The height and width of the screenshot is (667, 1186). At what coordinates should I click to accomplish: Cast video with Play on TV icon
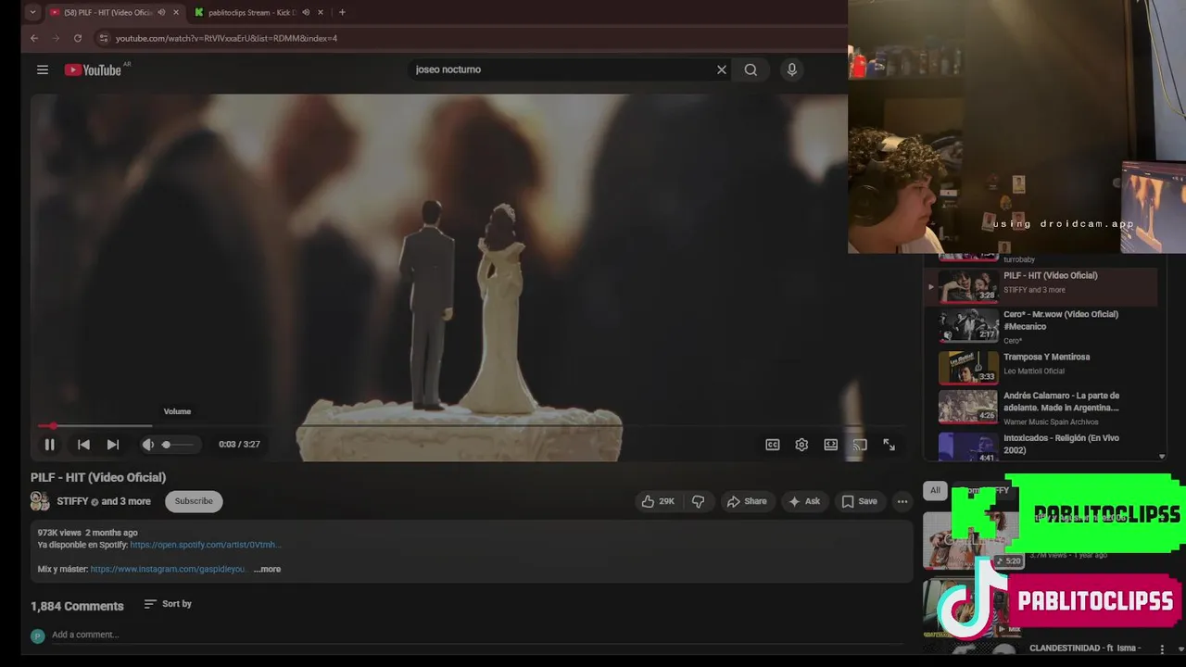tap(860, 445)
